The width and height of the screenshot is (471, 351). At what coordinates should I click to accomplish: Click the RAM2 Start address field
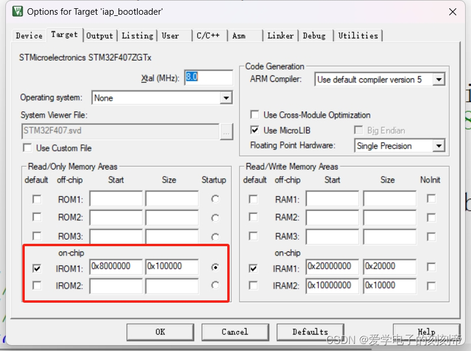(x=332, y=217)
